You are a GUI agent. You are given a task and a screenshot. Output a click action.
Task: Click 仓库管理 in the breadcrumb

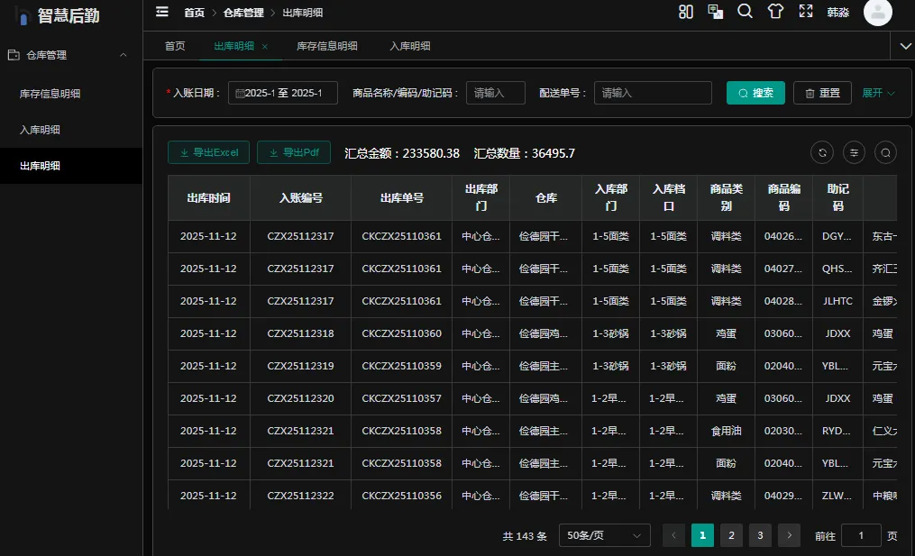[243, 13]
